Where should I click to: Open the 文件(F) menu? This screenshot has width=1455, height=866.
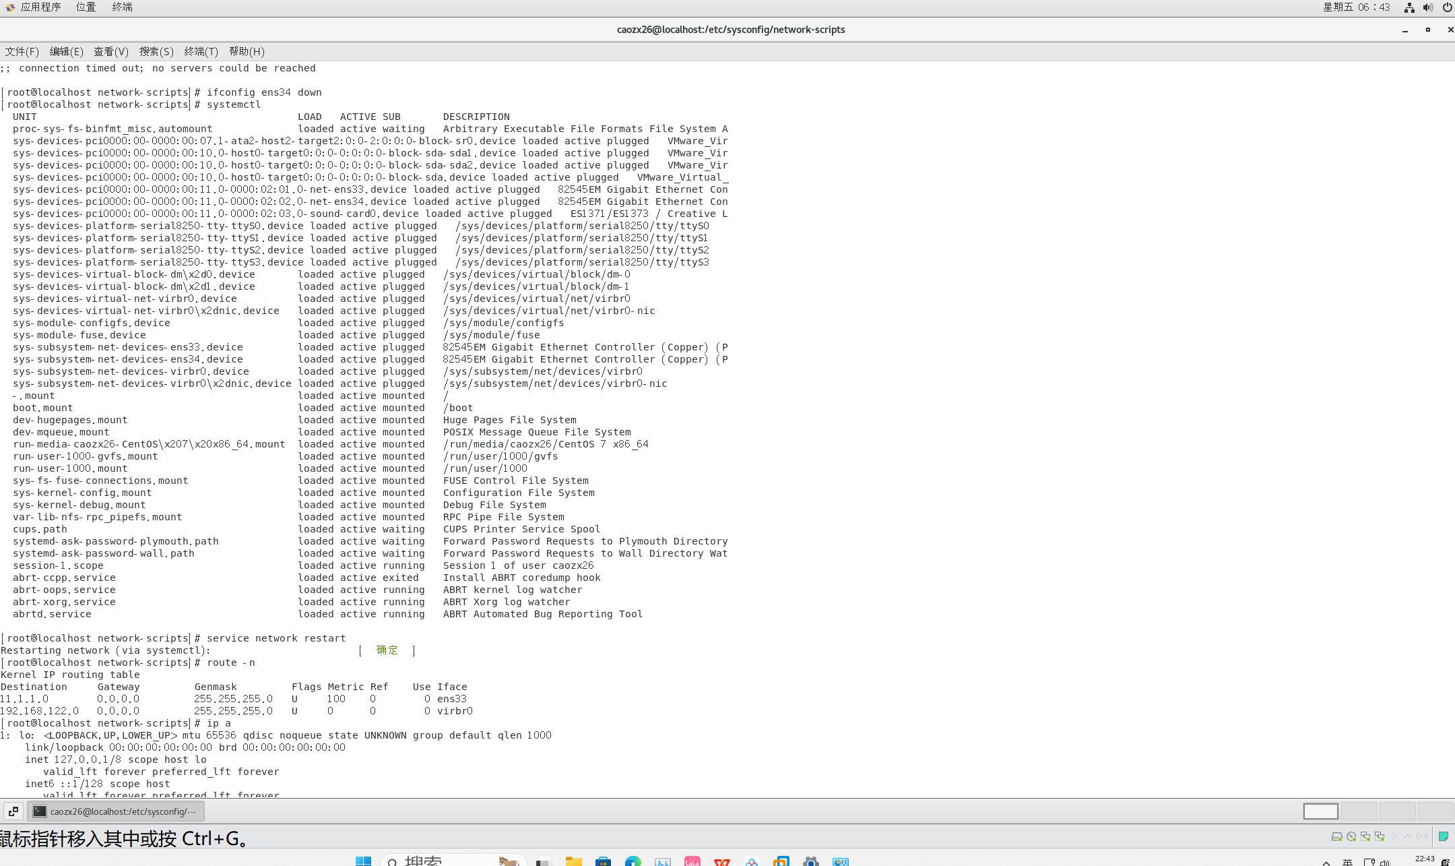22,51
